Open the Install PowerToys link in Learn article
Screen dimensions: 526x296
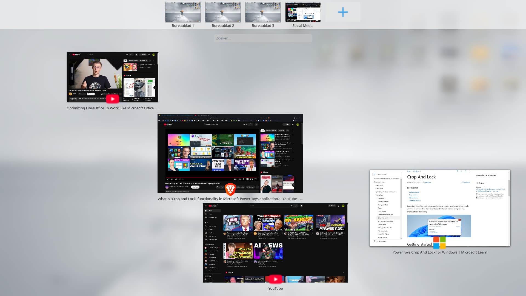pos(415,201)
